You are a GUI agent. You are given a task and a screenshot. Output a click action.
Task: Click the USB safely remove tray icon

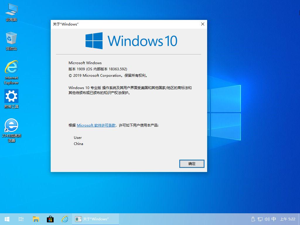253,219
